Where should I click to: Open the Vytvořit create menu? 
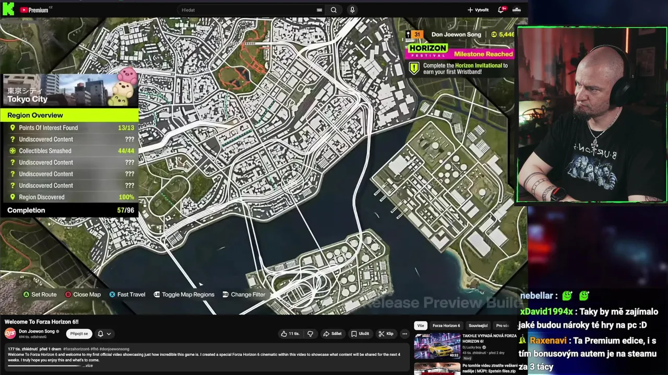(x=478, y=10)
